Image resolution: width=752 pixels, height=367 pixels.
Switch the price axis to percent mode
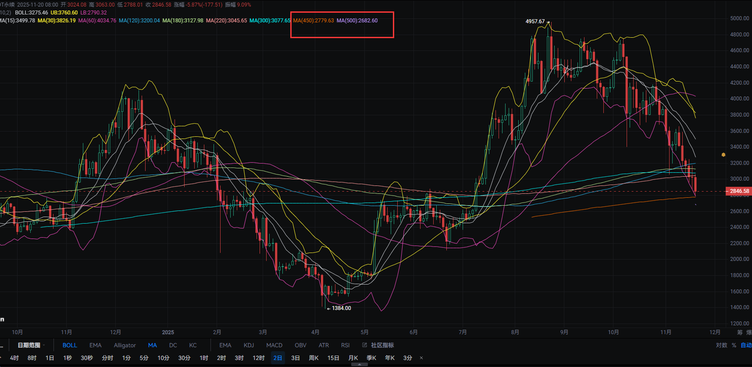pyautogui.click(x=734, y=345)
